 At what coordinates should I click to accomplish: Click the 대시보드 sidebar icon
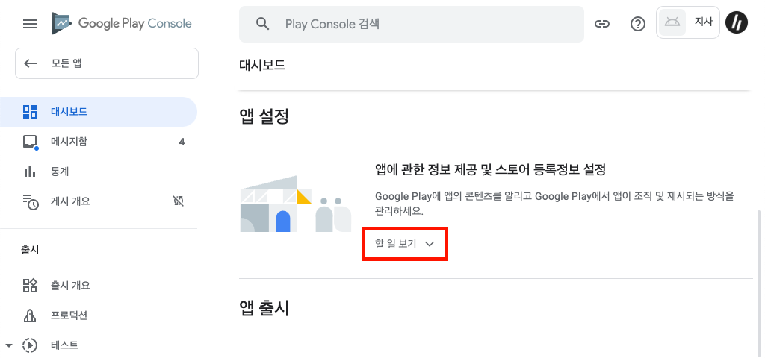[x=30, y=112]
